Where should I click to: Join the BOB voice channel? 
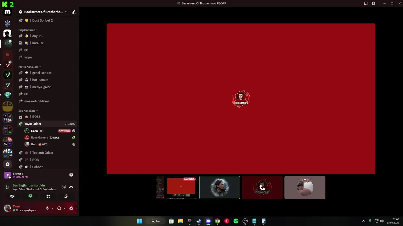click(x=47, y=160)
